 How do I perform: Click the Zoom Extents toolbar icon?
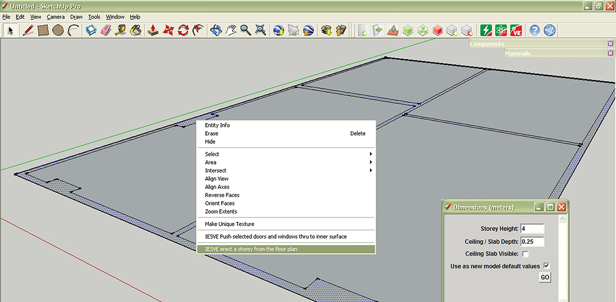[x=261, y=30]
